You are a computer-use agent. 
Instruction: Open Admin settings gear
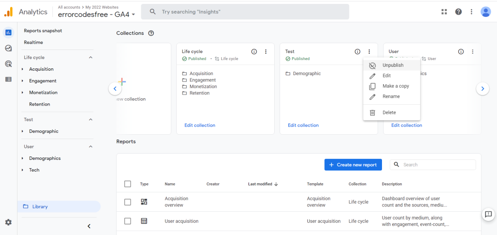pos(8,222)
